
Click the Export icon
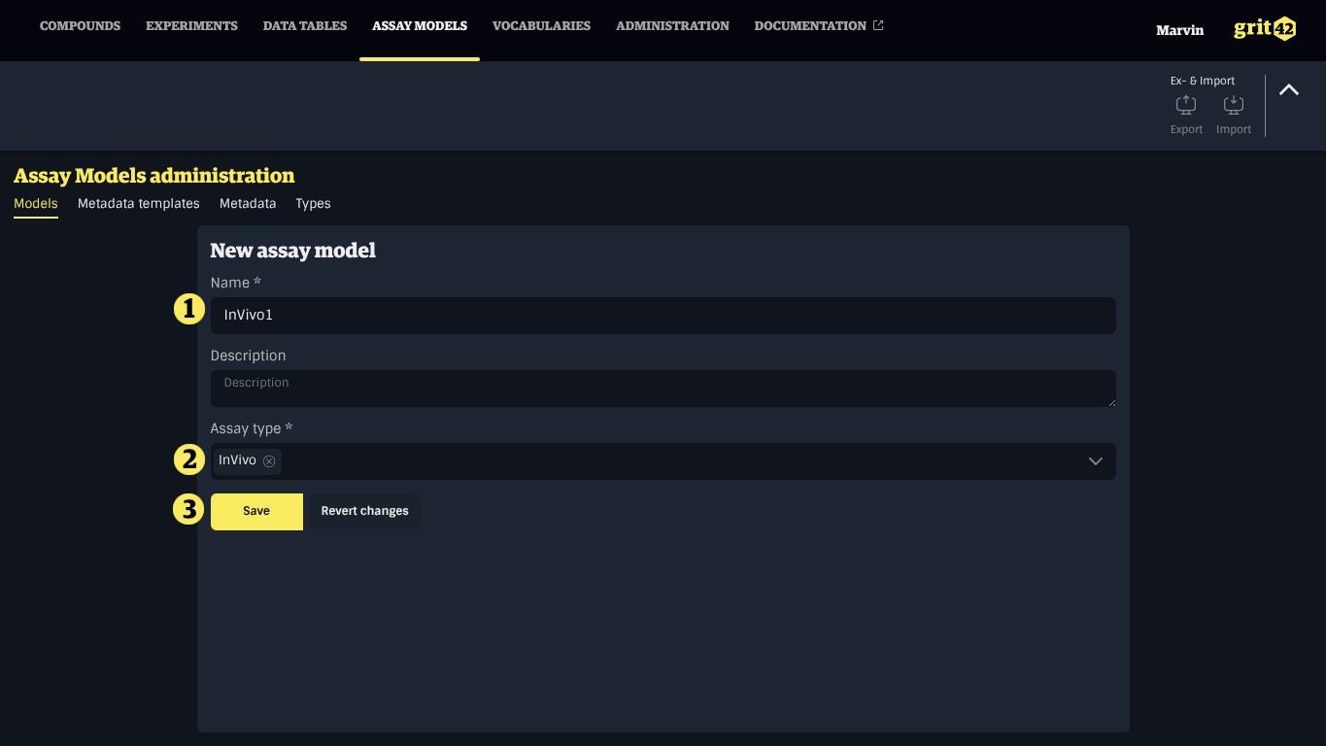1186,105
